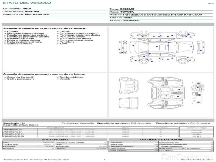Click the Colore esterni Black Met line
Screen dimensions: 216x162
click(21, 12)
